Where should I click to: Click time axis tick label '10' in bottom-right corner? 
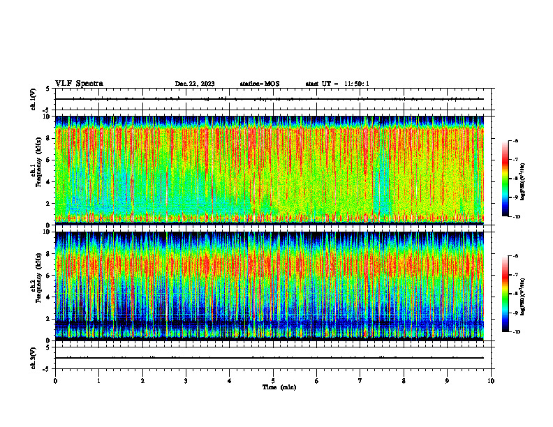point(491,381)
